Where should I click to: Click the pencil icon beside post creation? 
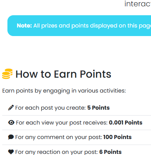(x=11, y=107)
